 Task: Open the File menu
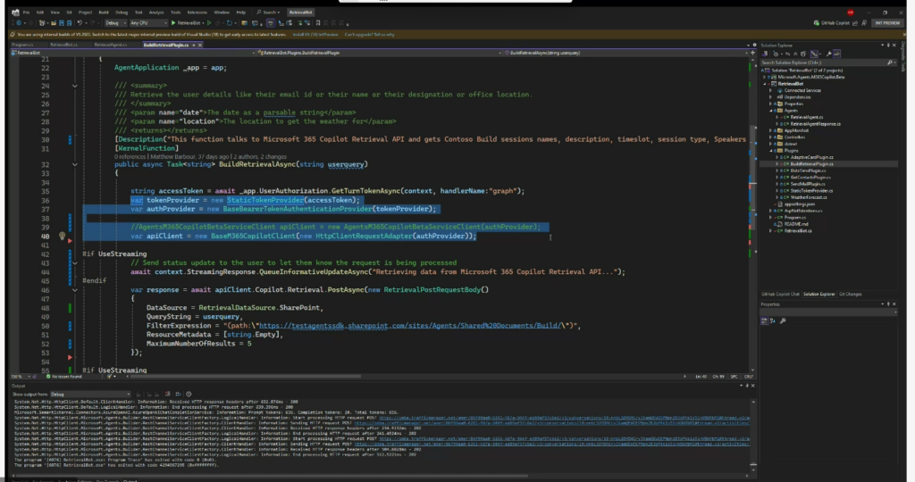pos(26,12)
